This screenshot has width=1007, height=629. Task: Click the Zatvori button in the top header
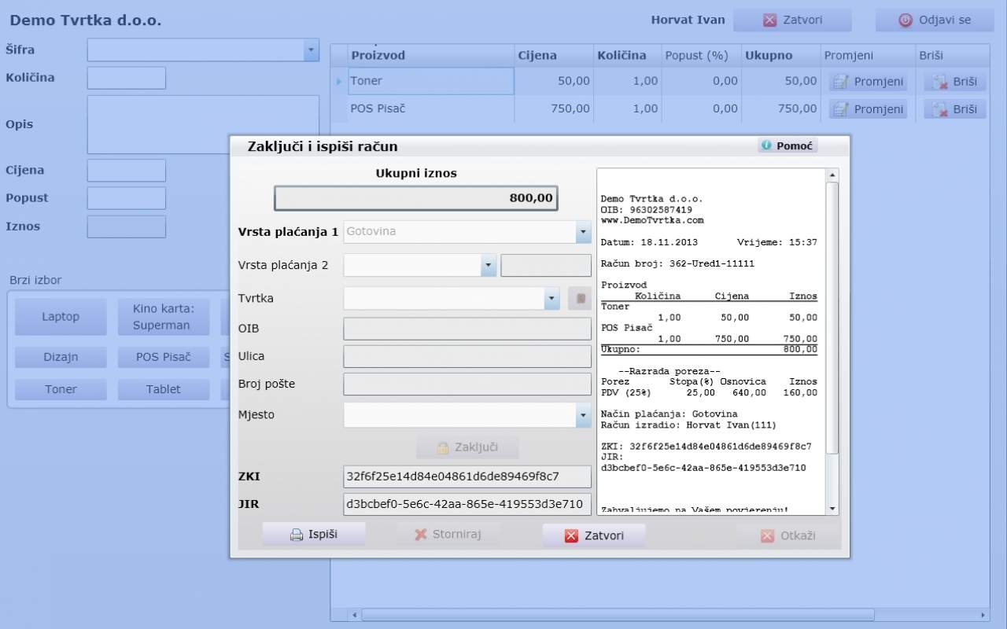(792, 20)
